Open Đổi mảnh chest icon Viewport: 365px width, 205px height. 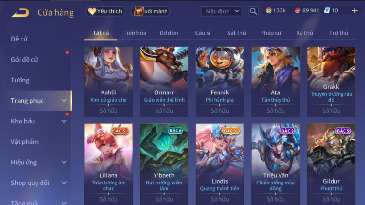pos(151,11)
